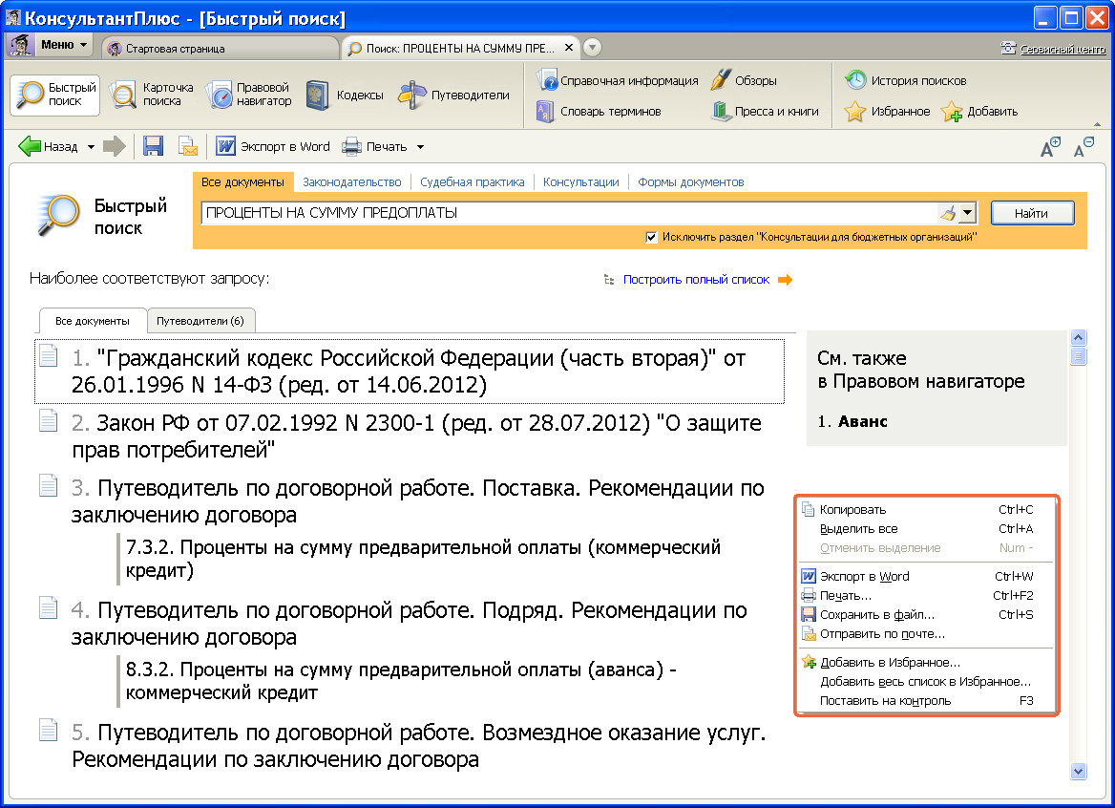Open Путеводитель по договорной работе. Поставка
Screen dimensions: 1115x808
coord(418,501)
